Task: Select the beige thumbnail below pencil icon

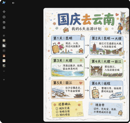Action: click(4, 40)
